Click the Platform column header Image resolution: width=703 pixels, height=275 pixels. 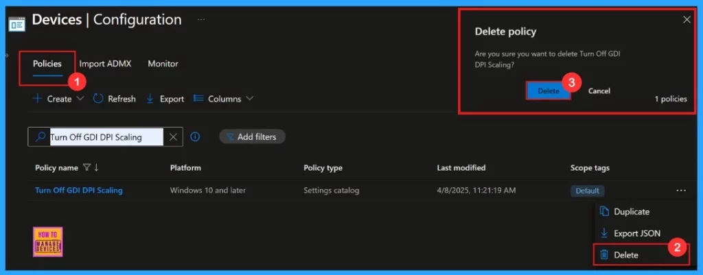click(185, 168)
